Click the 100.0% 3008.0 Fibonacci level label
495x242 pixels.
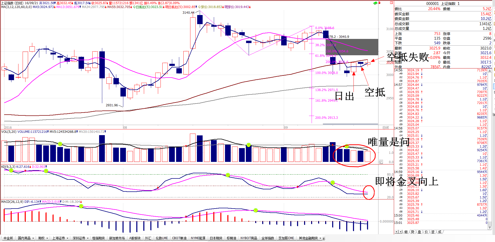click(x=326, y=73)
